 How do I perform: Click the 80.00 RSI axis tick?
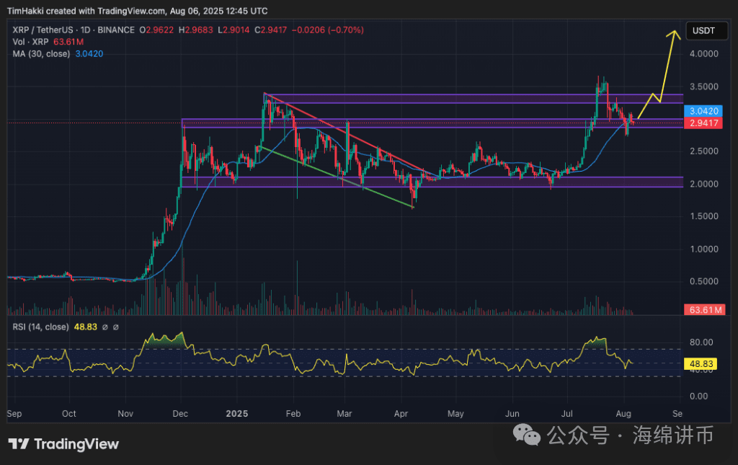701,342
